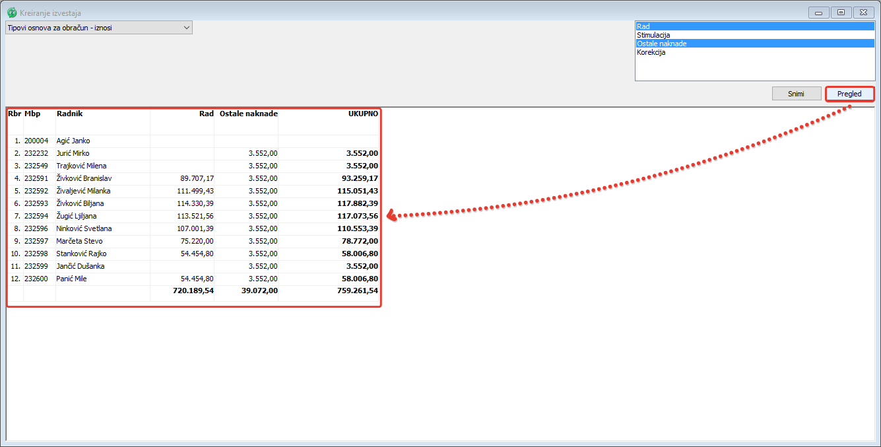Click the Radnik column header

(69, 114)
